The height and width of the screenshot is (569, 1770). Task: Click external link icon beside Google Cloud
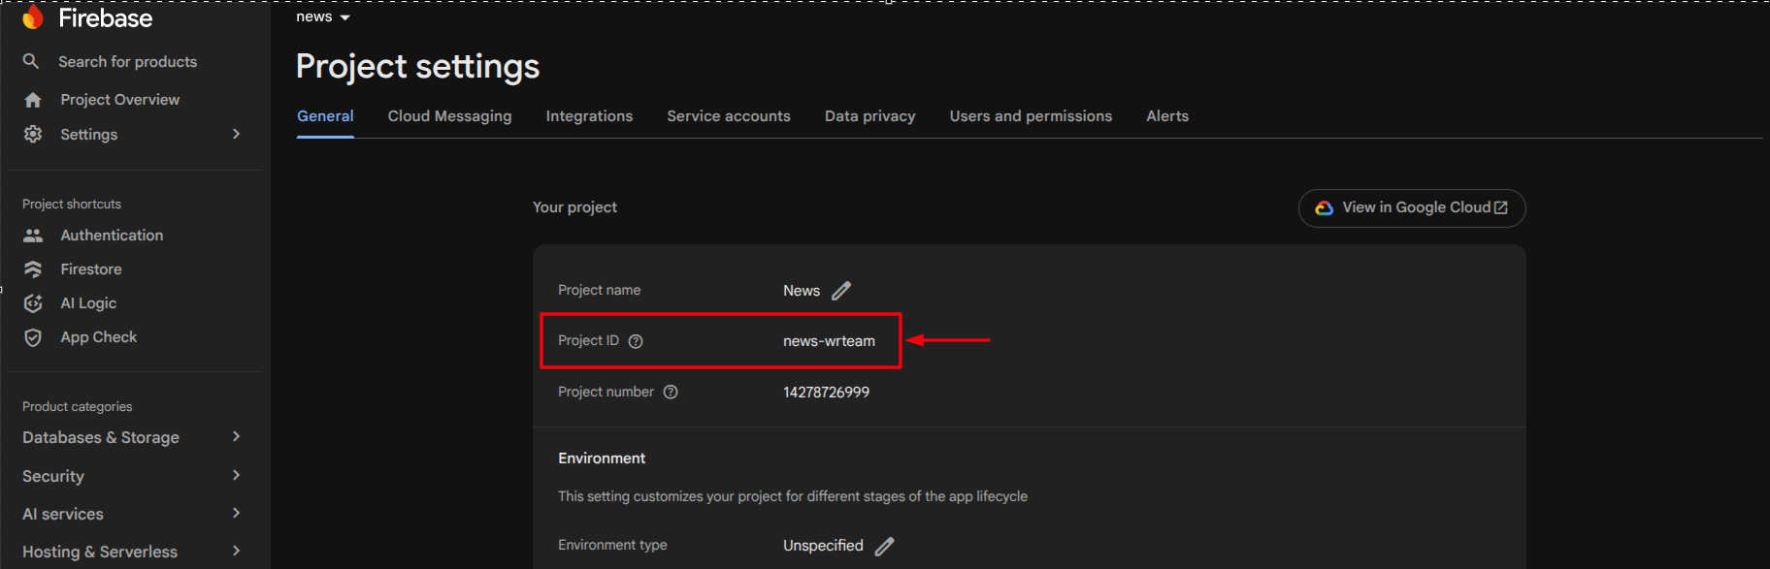coord(1501,207)
